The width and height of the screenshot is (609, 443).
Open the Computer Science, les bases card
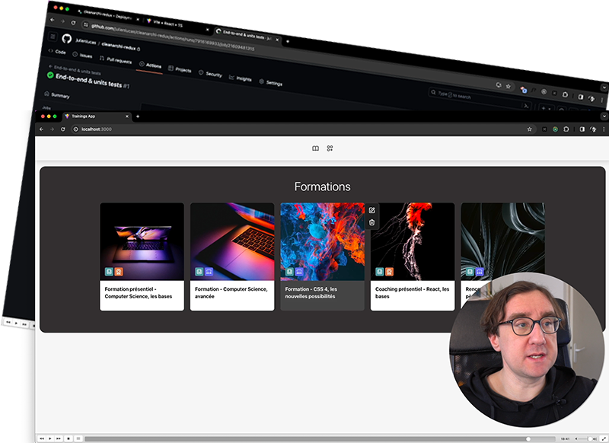click(142, 257)
